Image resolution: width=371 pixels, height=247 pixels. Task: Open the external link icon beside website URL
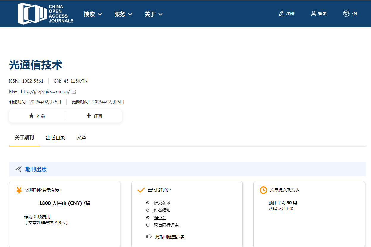74,92
